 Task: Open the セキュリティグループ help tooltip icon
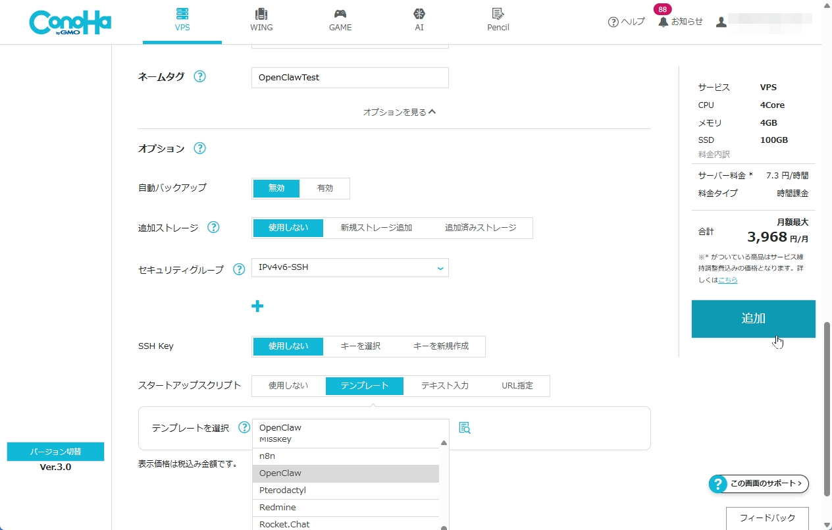click(x=238, y=269)
